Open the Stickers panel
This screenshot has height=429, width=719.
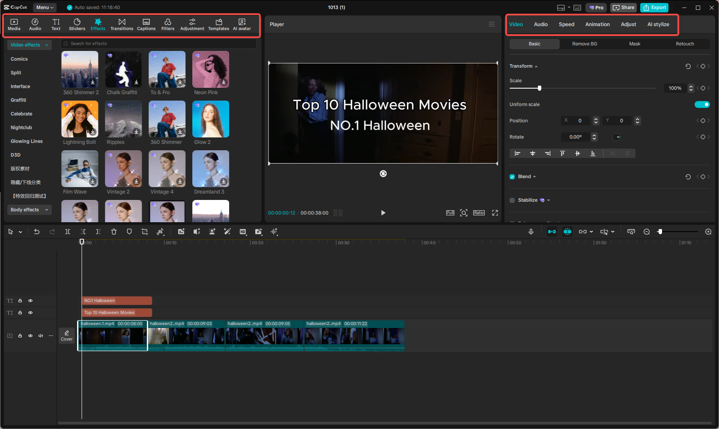[77, 24]
